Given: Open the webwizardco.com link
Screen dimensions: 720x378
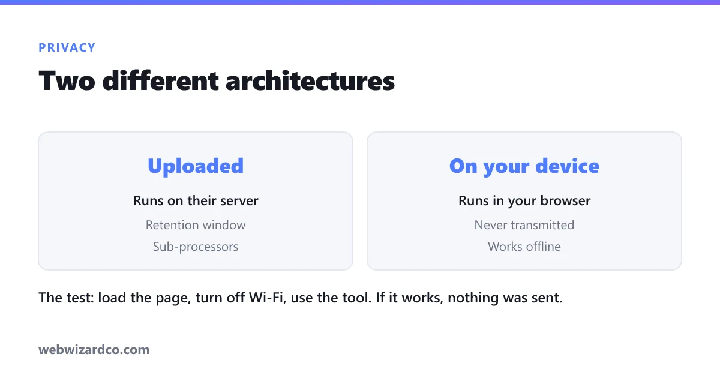Looking at the screenshot, I should pyautogui.click(x=94, y=349).
